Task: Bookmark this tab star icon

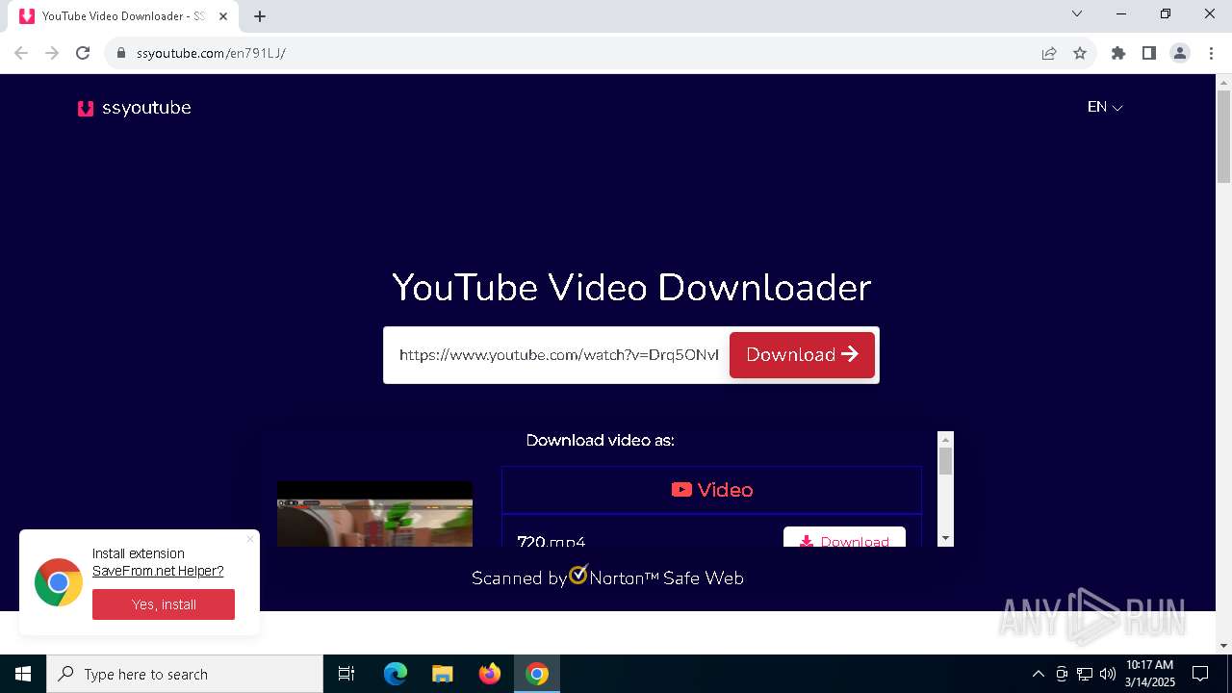Action: coord(1080,53)
